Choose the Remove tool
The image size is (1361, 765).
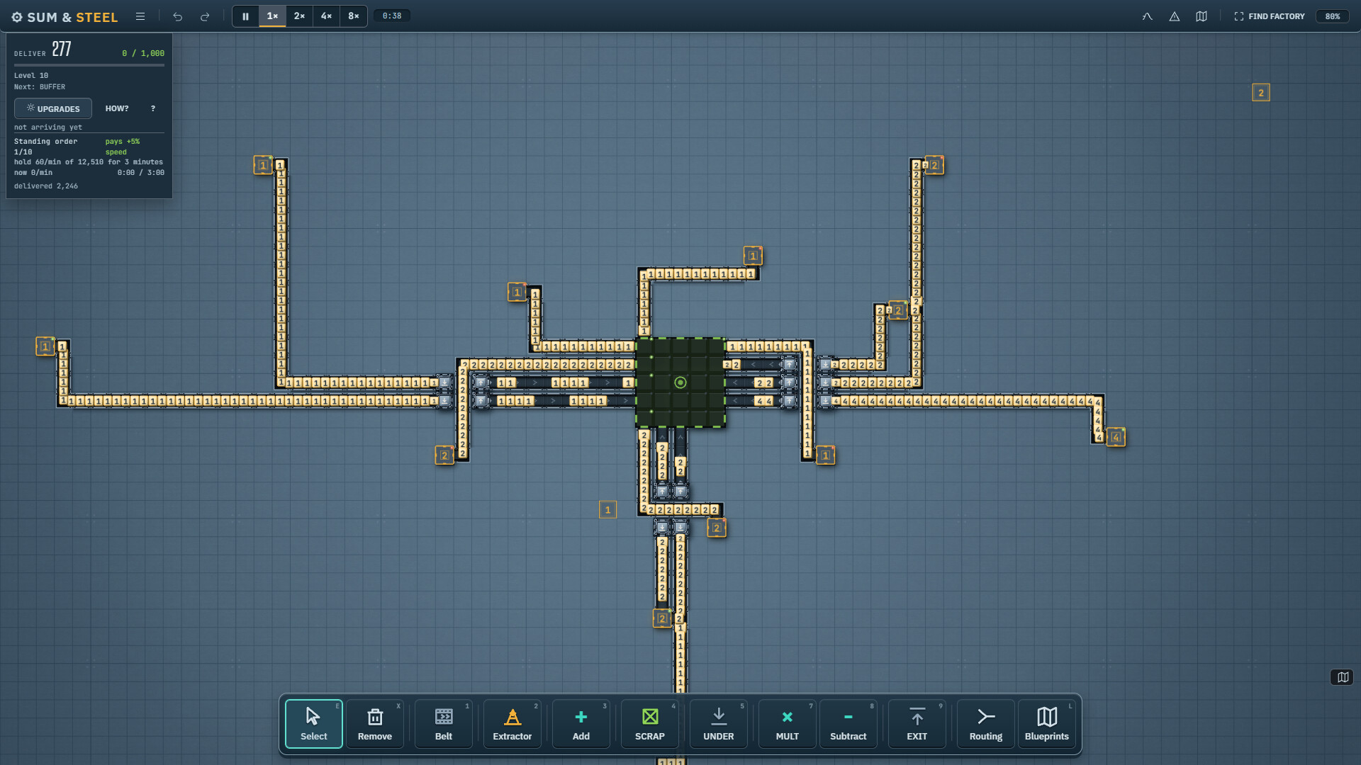pyautogui.click(x=375, y=724)
